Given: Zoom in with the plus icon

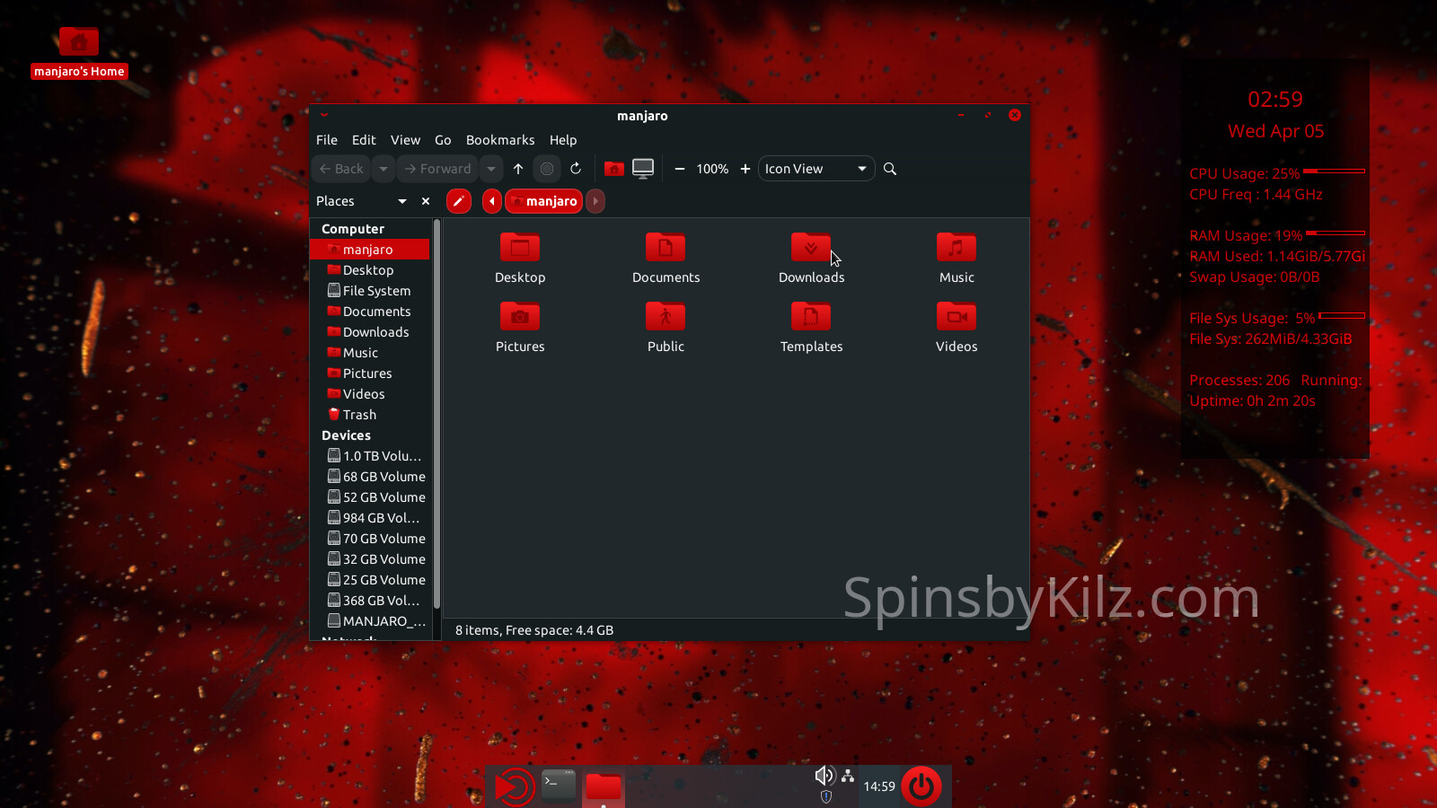Looking at the screenshot, I should [x=745, y=169].
